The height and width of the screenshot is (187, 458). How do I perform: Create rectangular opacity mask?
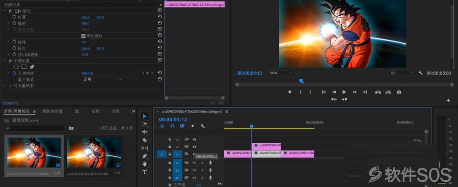(24, 67)
